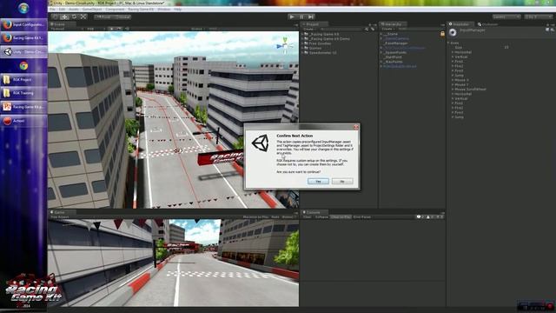The height and width of the screenshot is (313, 556).
Task: Select the Hand tool in Unity toolbar
Action: [x=55, y=17]
